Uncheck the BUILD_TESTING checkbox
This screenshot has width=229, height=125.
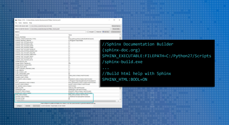tap(69, 37)
